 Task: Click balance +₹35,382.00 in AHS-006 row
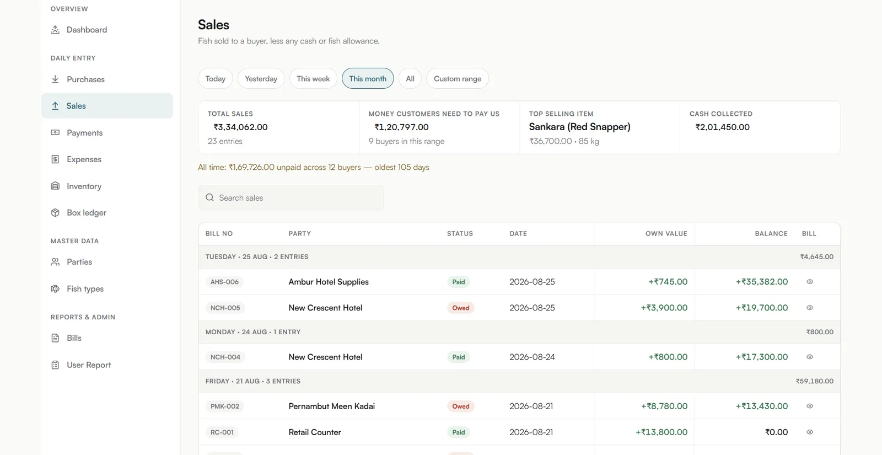tap(761, 282)
